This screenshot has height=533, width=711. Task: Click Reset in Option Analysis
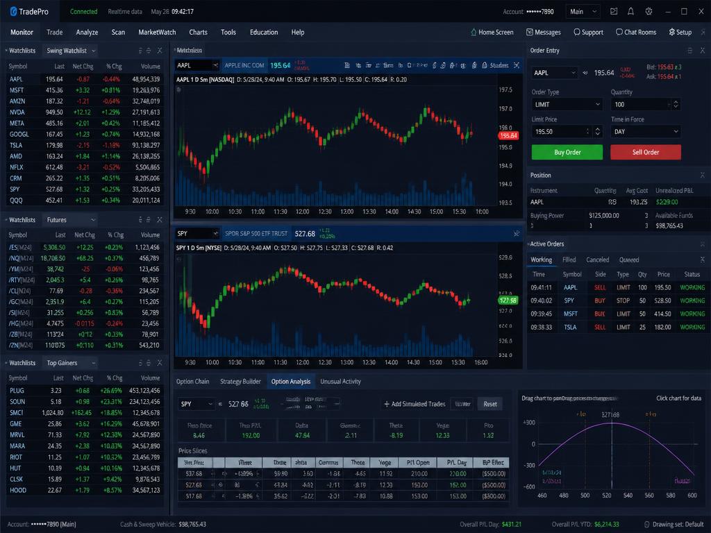(x=490, y=404)
